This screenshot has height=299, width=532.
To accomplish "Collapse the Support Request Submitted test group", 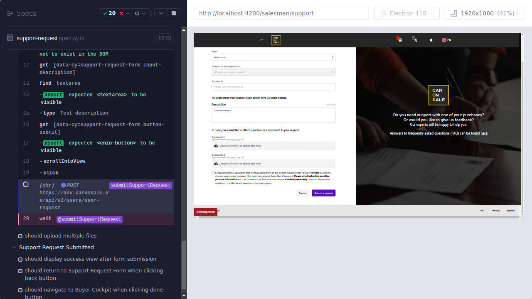I will (x=14, y=247).
